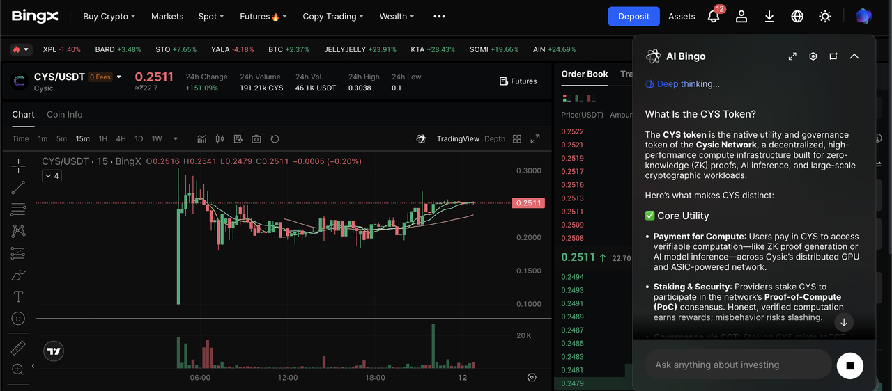Toggle the light/dark theme icon
The image size is (892, 391).
point(825,16)
